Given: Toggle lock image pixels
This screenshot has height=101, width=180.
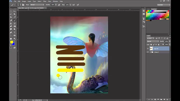Looking at the screenshot, I should (x=153, y=44).
